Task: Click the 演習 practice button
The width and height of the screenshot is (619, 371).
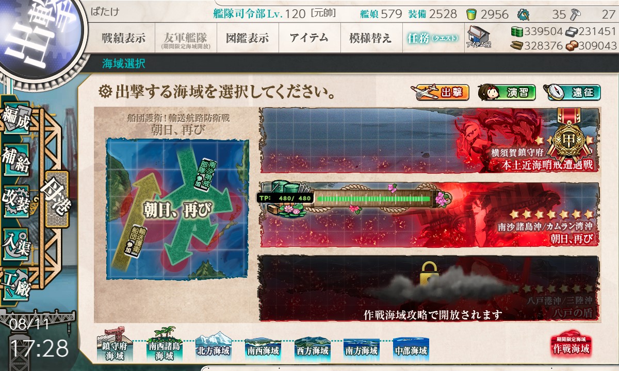Action: tap(507, 92)
